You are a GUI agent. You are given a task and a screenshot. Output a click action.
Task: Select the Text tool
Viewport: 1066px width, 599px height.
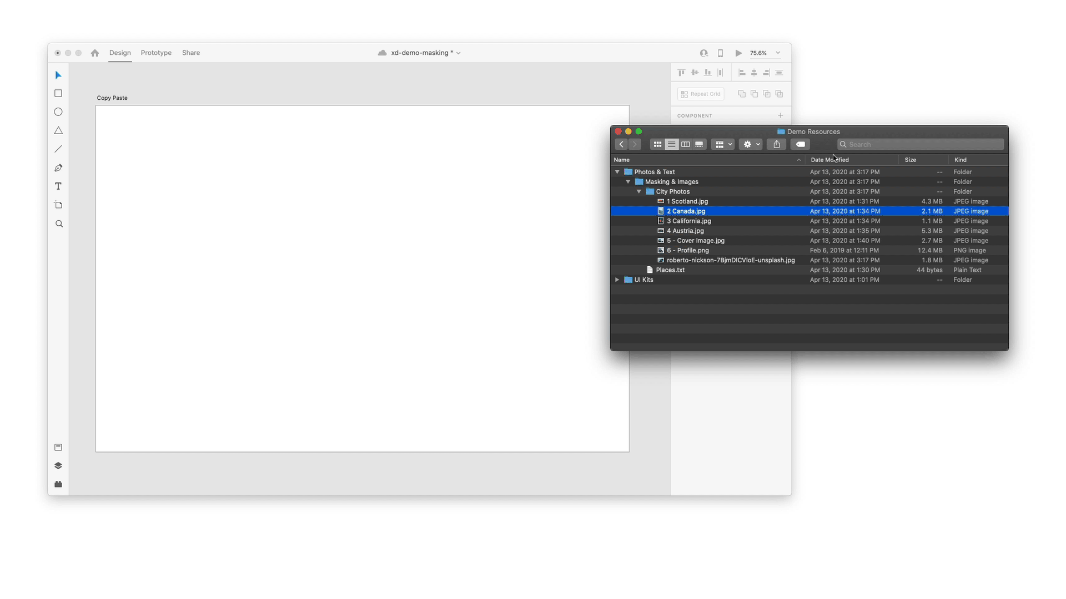pyautogui.click(x=58, y=186)
